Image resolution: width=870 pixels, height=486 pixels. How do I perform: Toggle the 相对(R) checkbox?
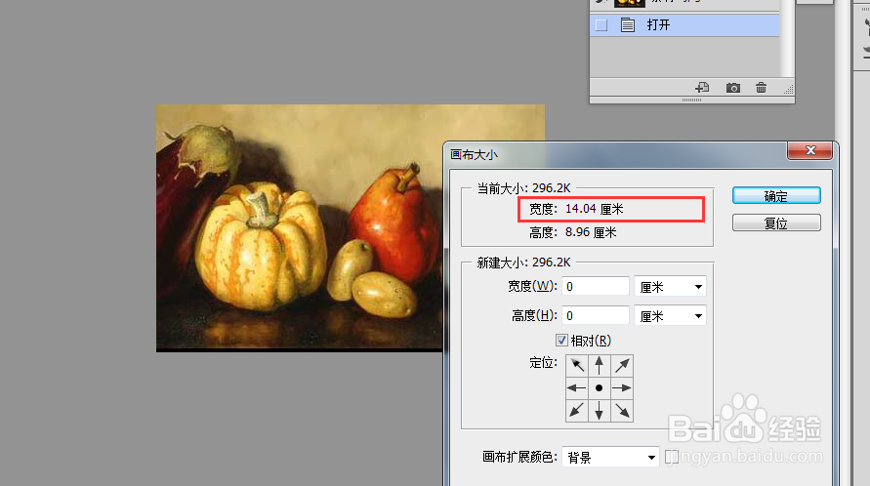click(561, 340)
